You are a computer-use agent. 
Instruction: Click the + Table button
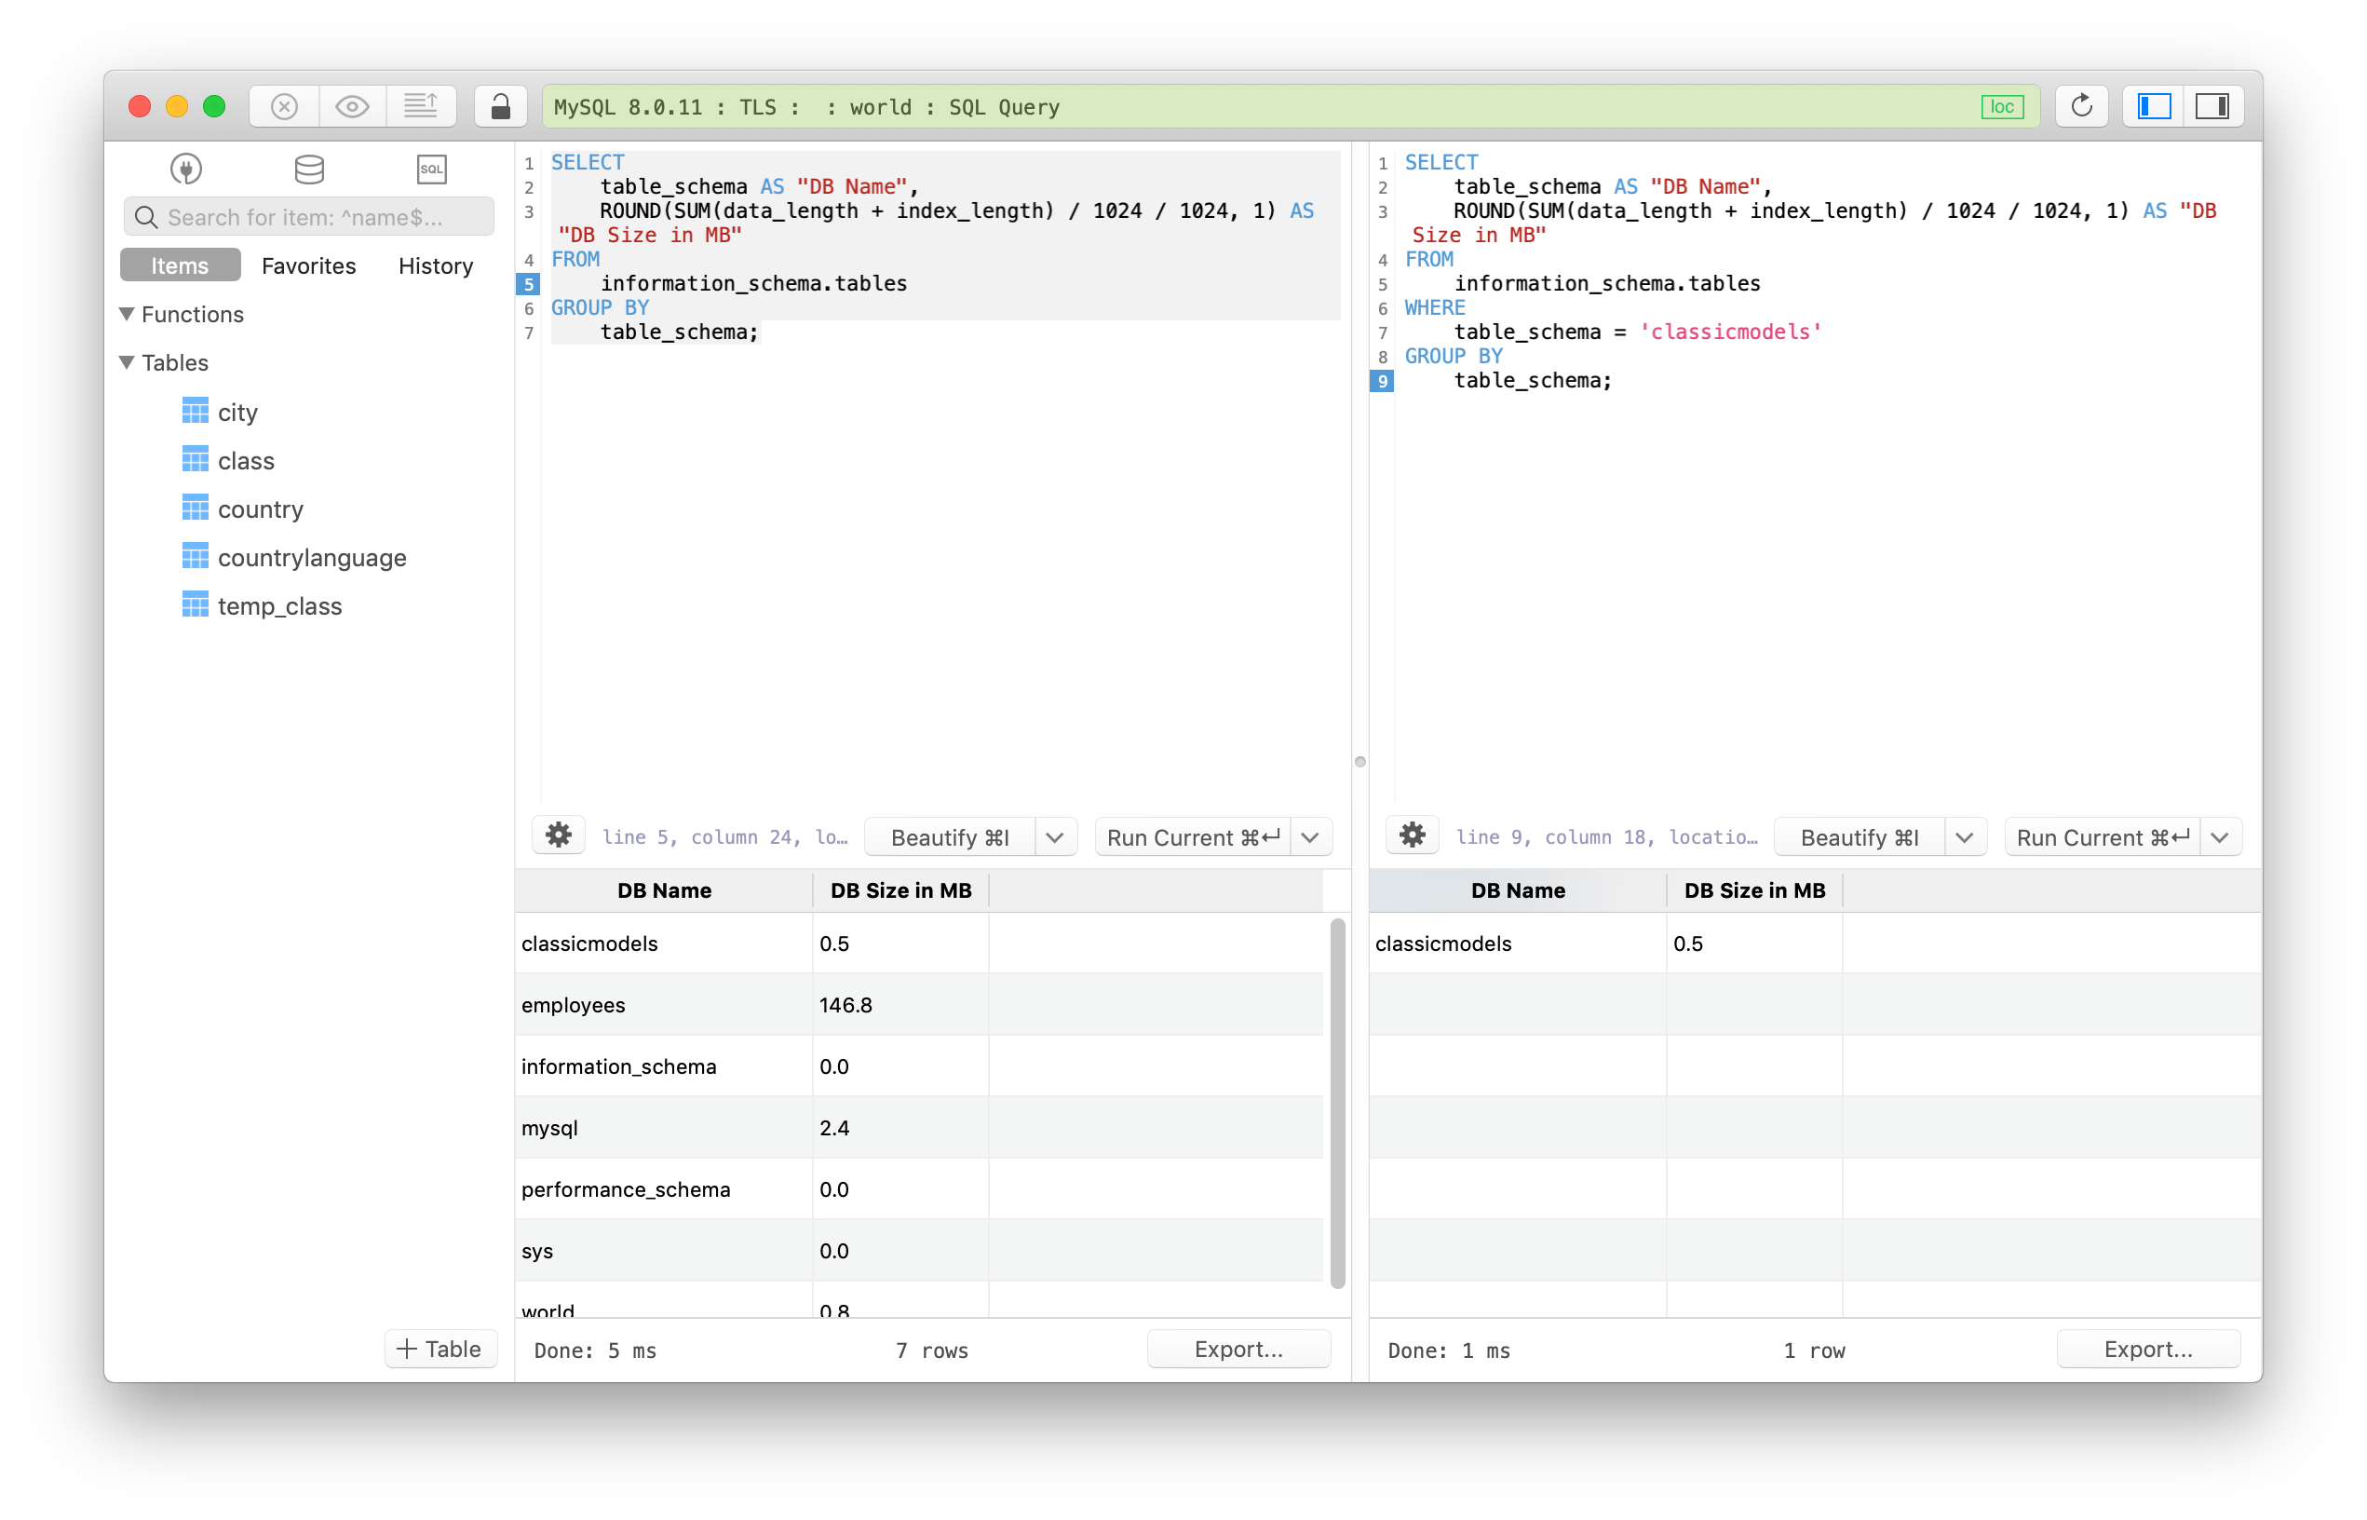440,1349
